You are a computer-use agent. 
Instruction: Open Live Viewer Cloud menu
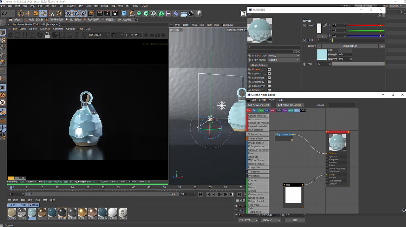[23, 29]
